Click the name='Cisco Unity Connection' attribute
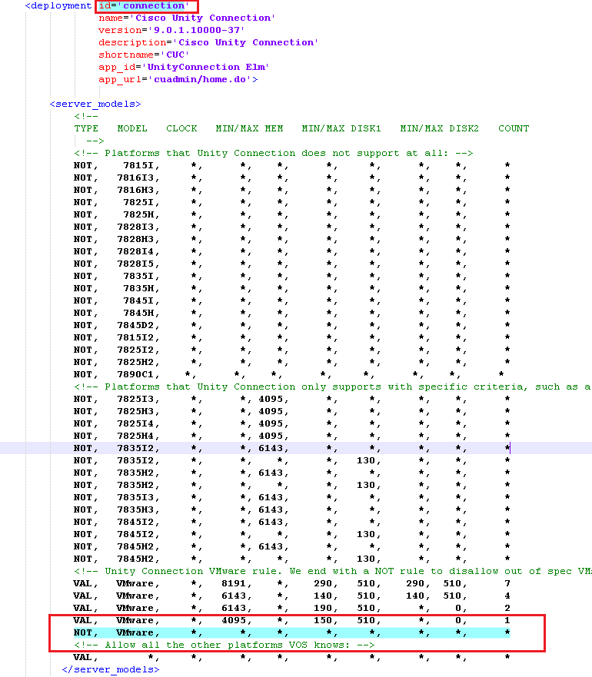The width and height of the screenshot is (592, 677). pos(187,18)
